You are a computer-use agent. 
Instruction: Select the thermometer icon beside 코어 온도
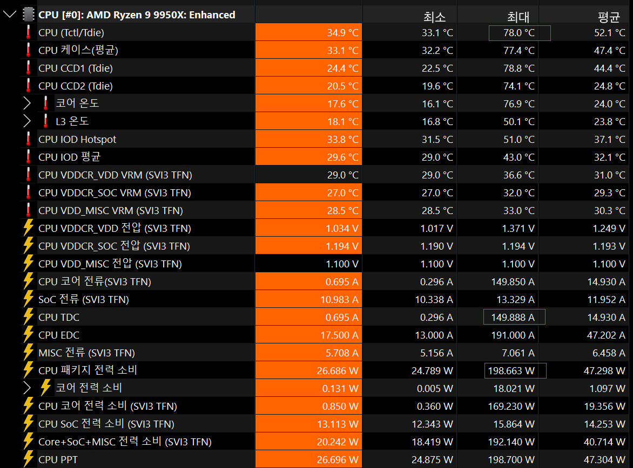pos(45,103)
